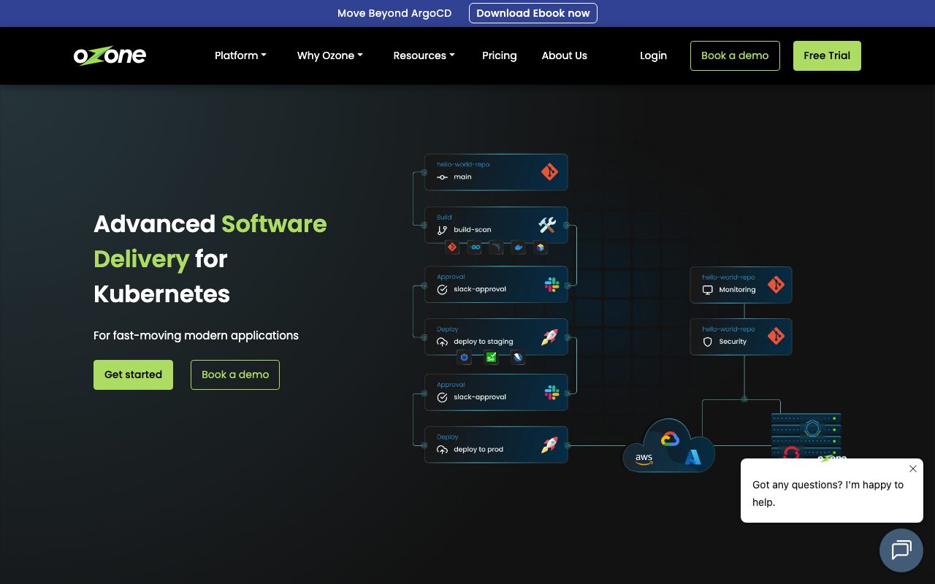Image resolution: width=935 pixels, height=584 pixels.
Task: Click the Kubernetes heptagon on the server rack
Action: point(811,428)
